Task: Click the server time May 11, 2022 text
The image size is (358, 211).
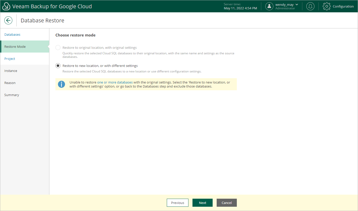Action: pos(240,8)
